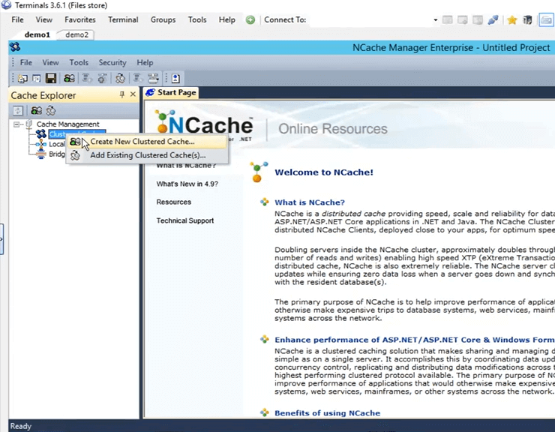Open the Terminals Groups menu
The image size is (555, 432).
163,19
